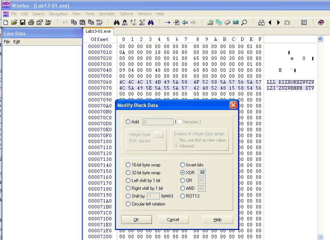Click the Open RAM chip icon

coord(227,22)
